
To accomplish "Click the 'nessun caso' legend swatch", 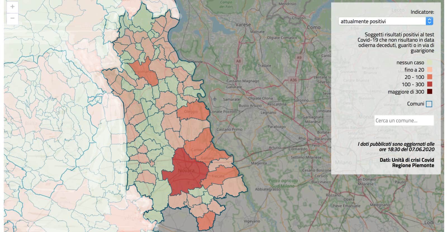I will 429,63.
